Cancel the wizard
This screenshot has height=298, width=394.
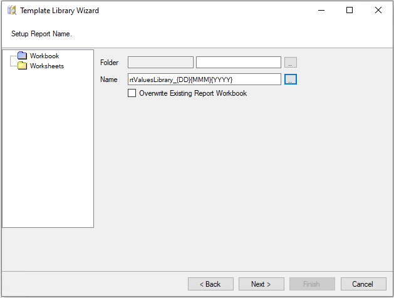tap(363, 284)
